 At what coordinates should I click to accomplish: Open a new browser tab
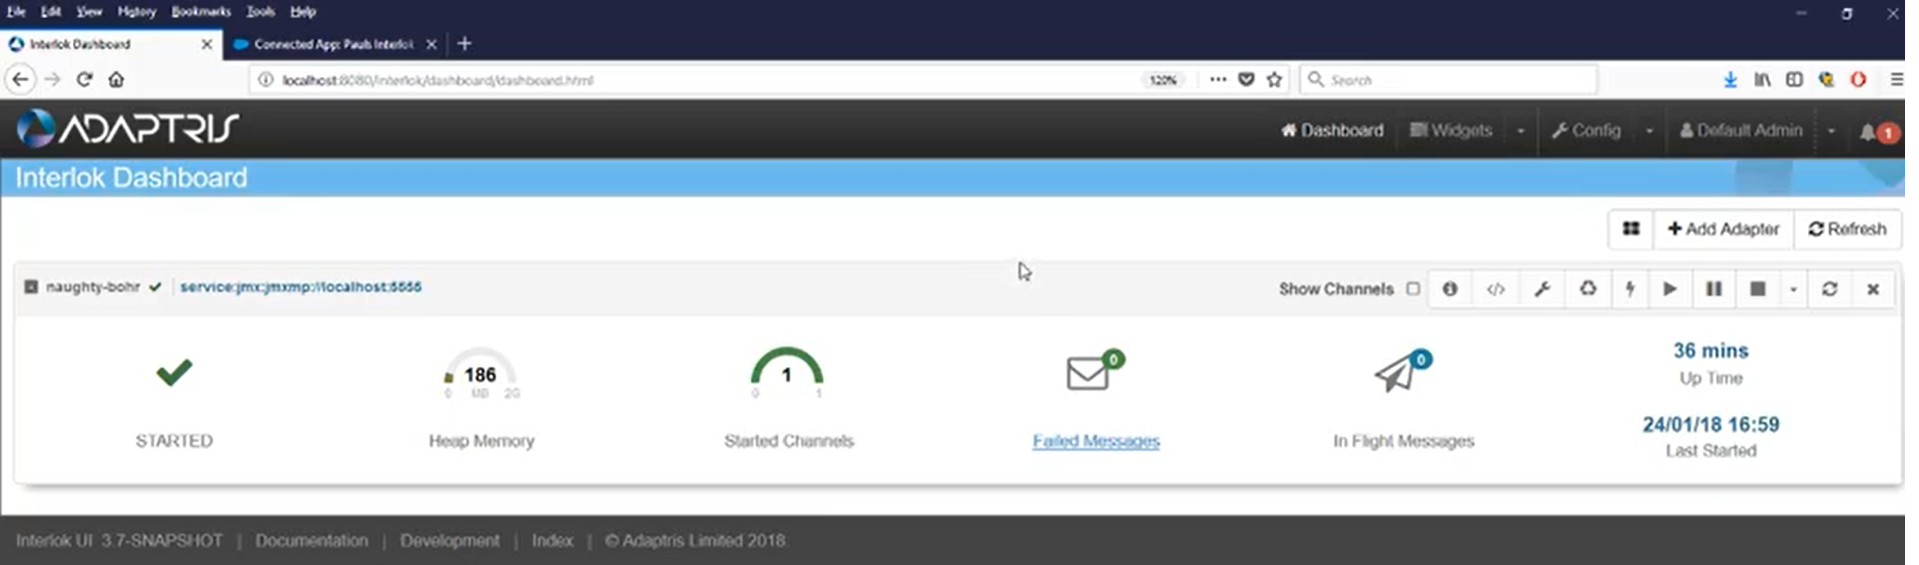point(466,43)
